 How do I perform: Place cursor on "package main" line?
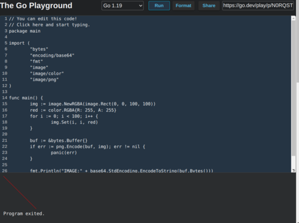point(25,31)
